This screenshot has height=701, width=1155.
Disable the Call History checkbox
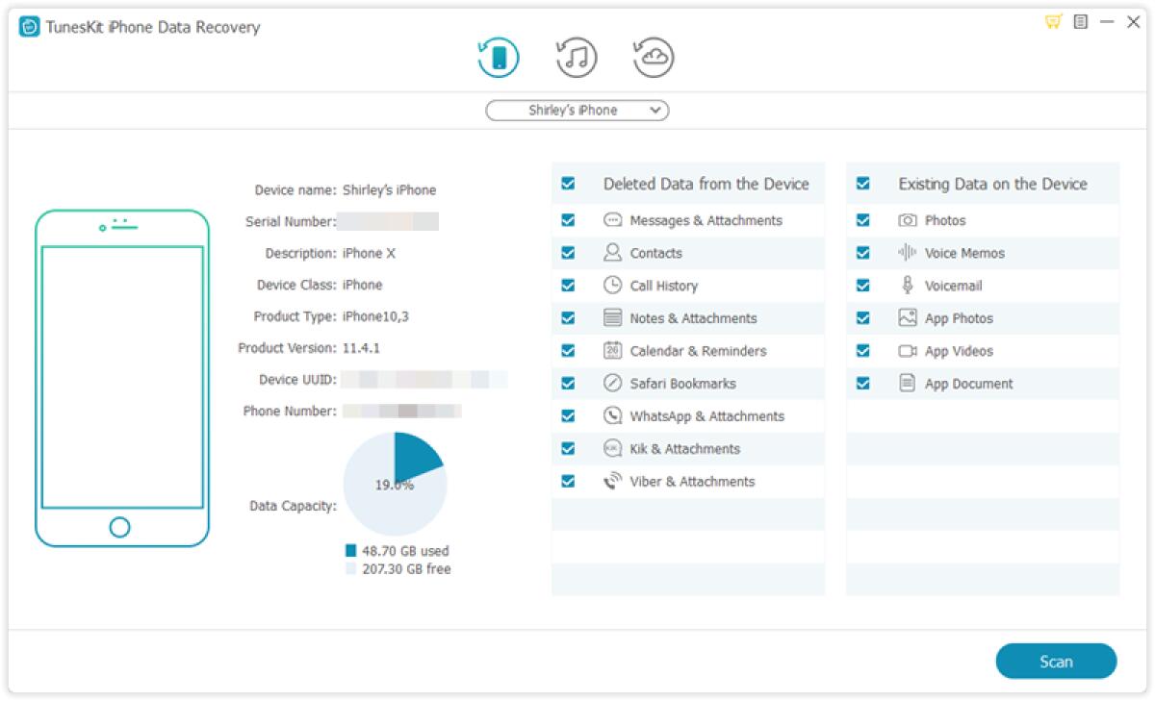(568, 286)
